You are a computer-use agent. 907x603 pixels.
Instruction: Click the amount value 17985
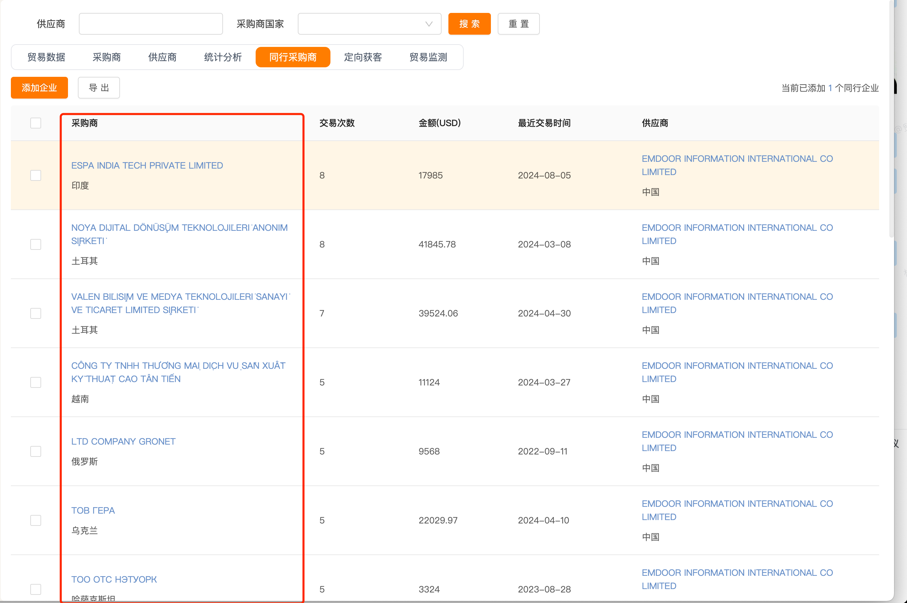pyautogui.click(x=430, y=175)
